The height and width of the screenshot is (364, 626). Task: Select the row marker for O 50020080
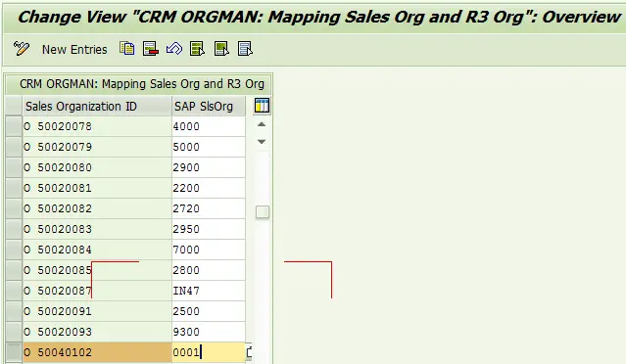click(x=14, y=167)
